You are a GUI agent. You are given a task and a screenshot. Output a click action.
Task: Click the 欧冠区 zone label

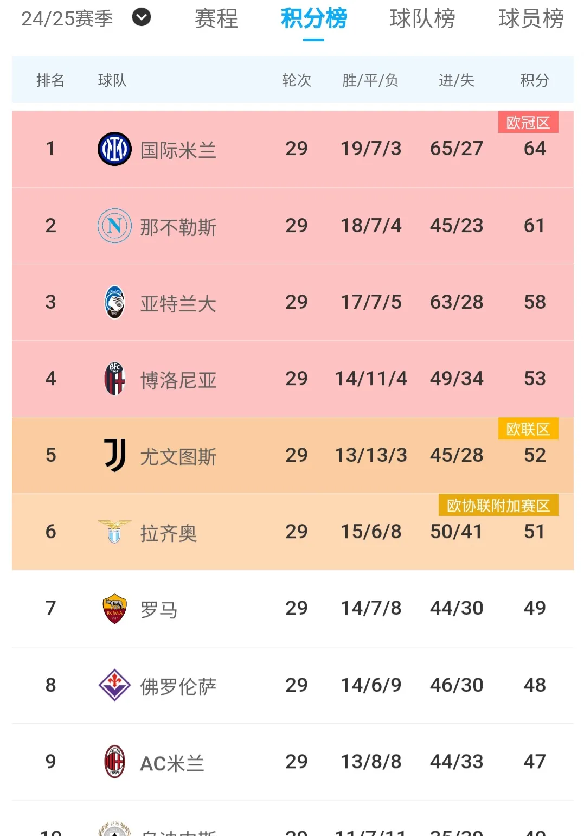click(528, 123)
